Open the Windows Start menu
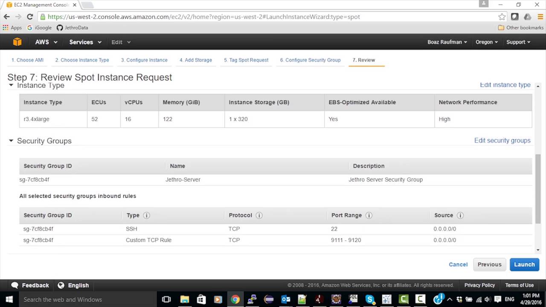This screenshot has width=546, height=307. point(9,299)
